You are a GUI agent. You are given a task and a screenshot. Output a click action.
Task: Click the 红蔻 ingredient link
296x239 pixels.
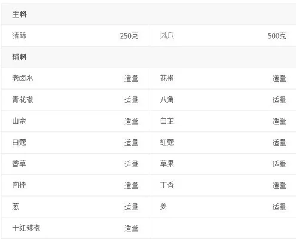[x=167, y=142]
